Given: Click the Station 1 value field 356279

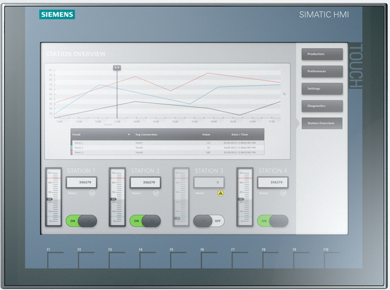Looking at the screenshot, I should coord(81,182).
